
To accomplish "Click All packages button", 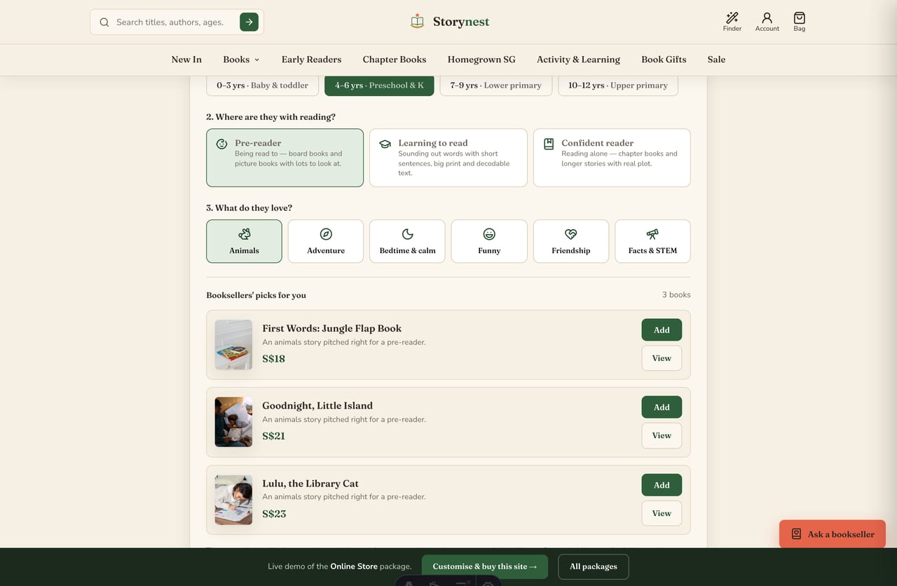I will 594,566.
